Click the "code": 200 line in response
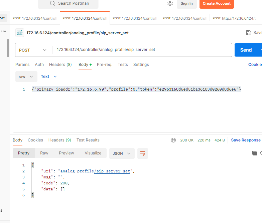This screenshot has width=262, height=223. pos(55,183)
